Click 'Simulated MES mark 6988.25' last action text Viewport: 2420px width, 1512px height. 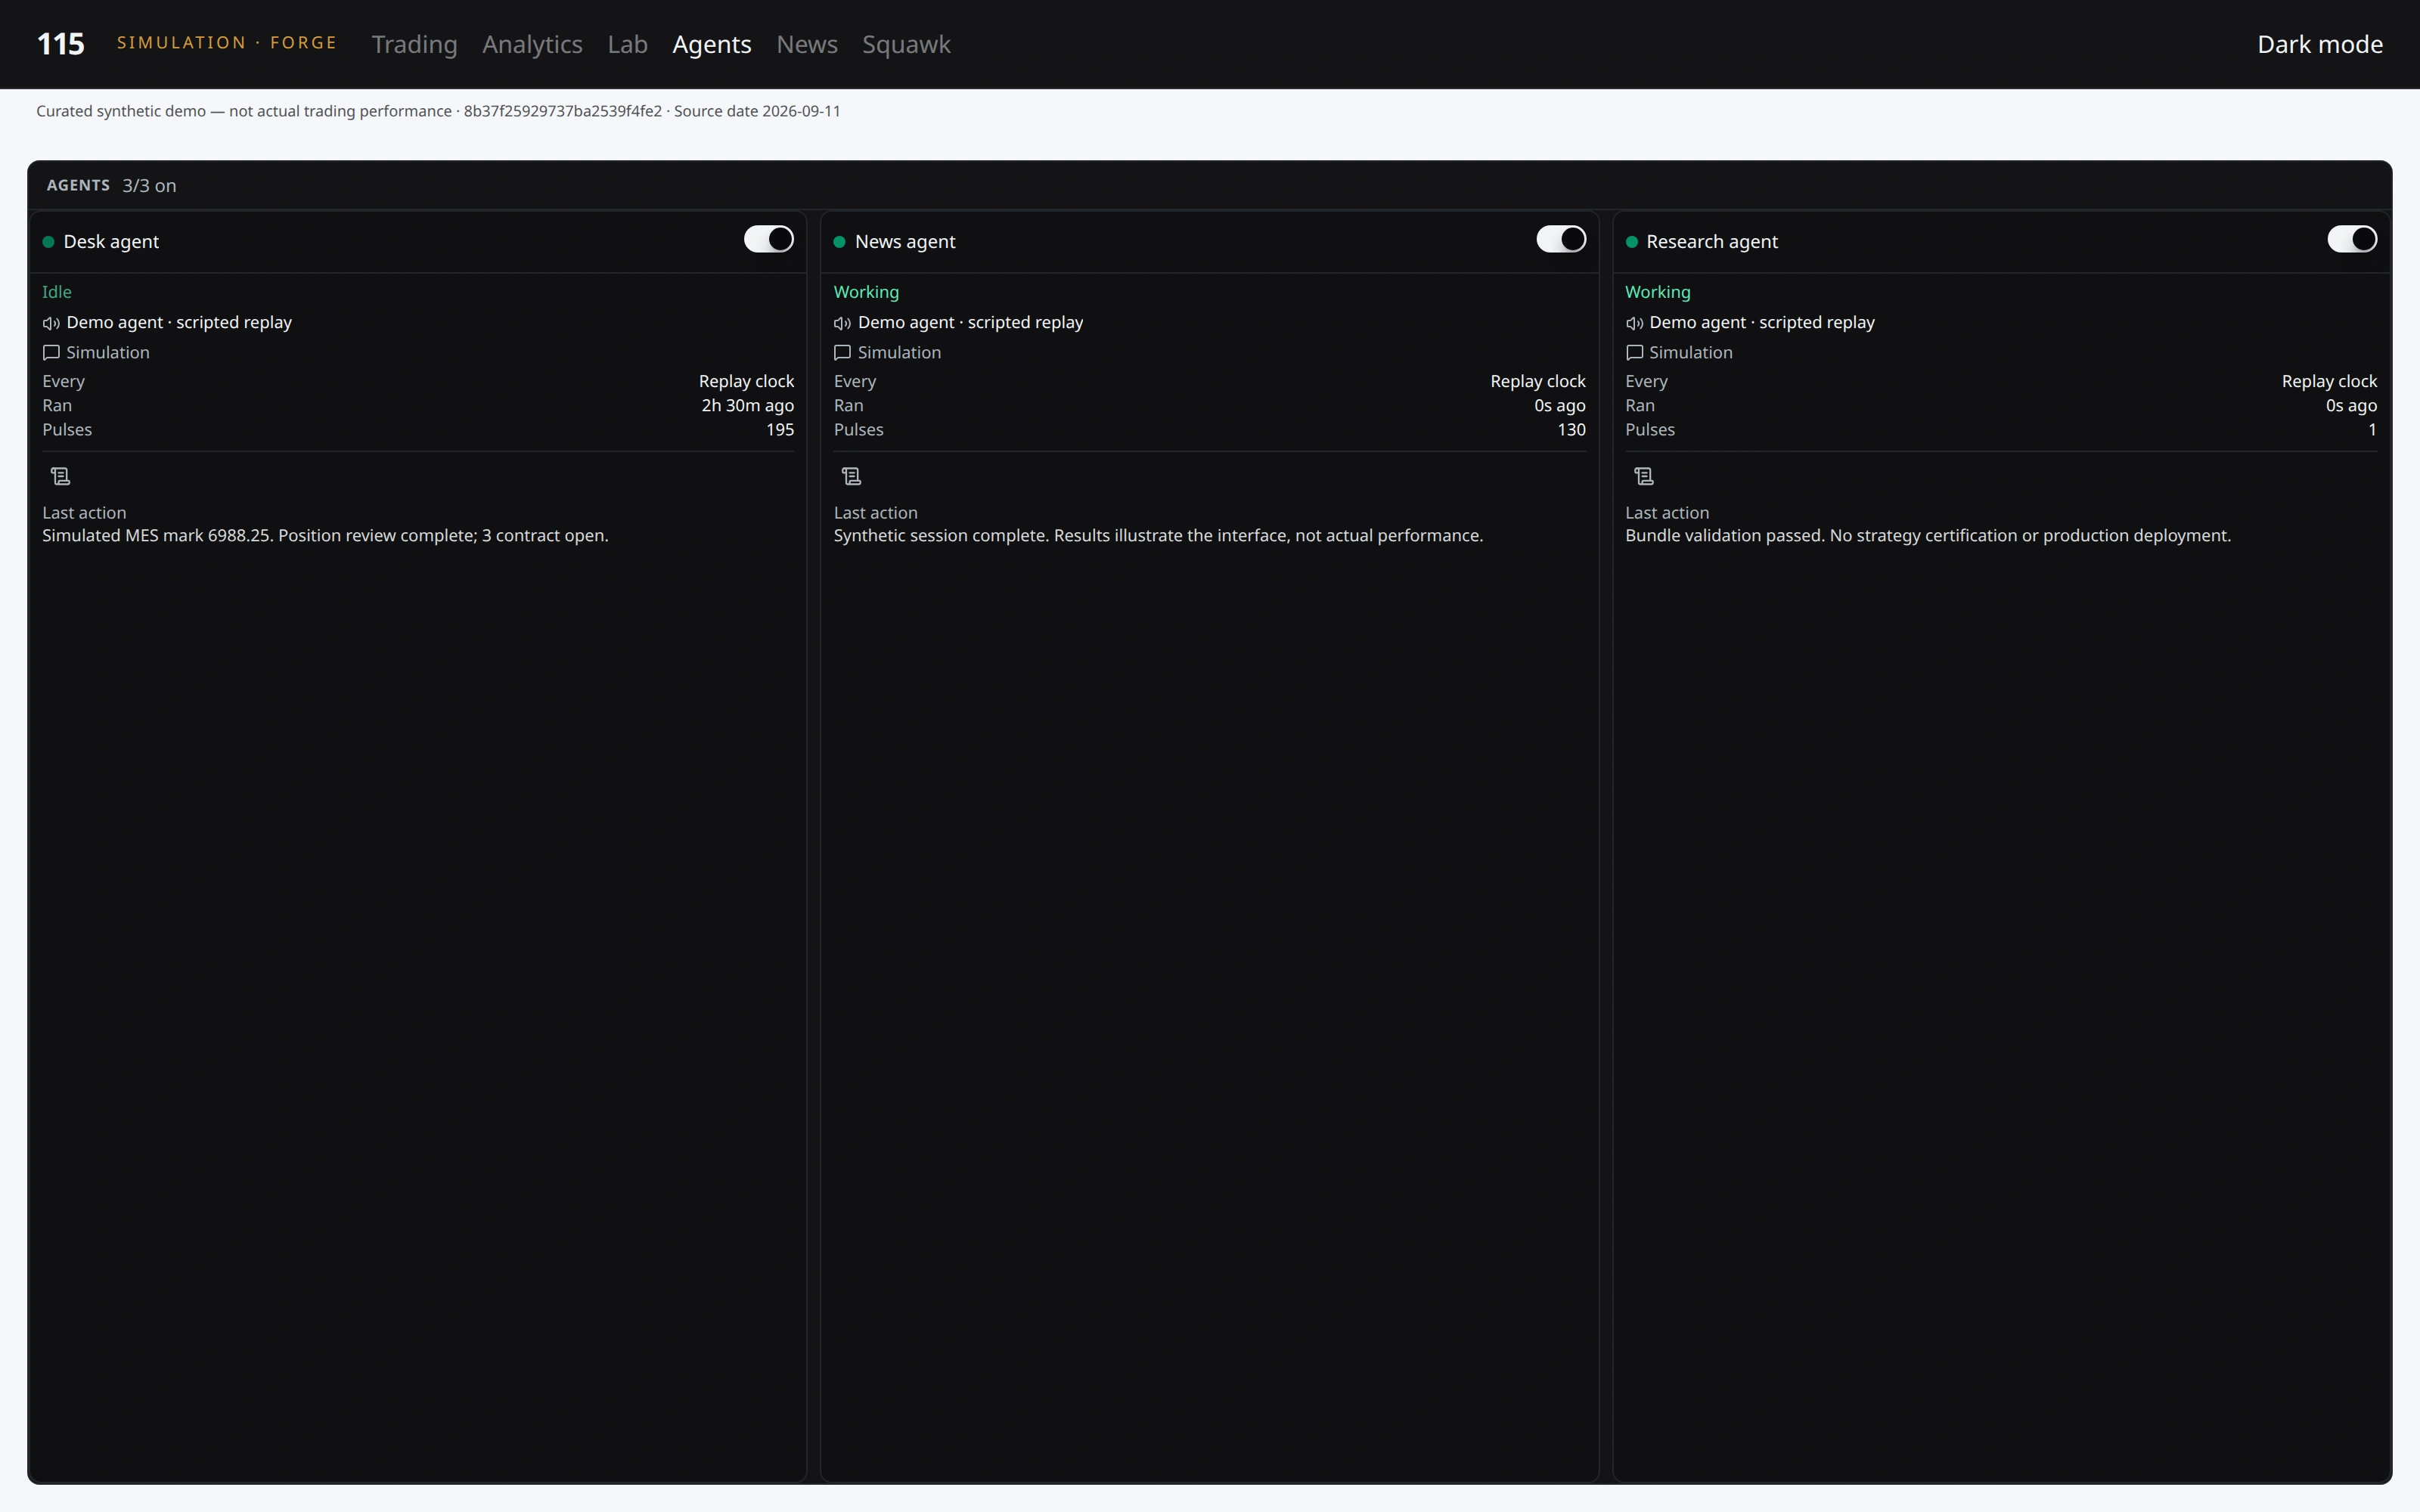point(325,536)
